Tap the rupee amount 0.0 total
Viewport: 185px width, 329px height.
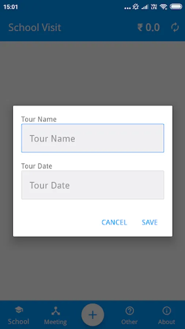(x=148, y=27)
